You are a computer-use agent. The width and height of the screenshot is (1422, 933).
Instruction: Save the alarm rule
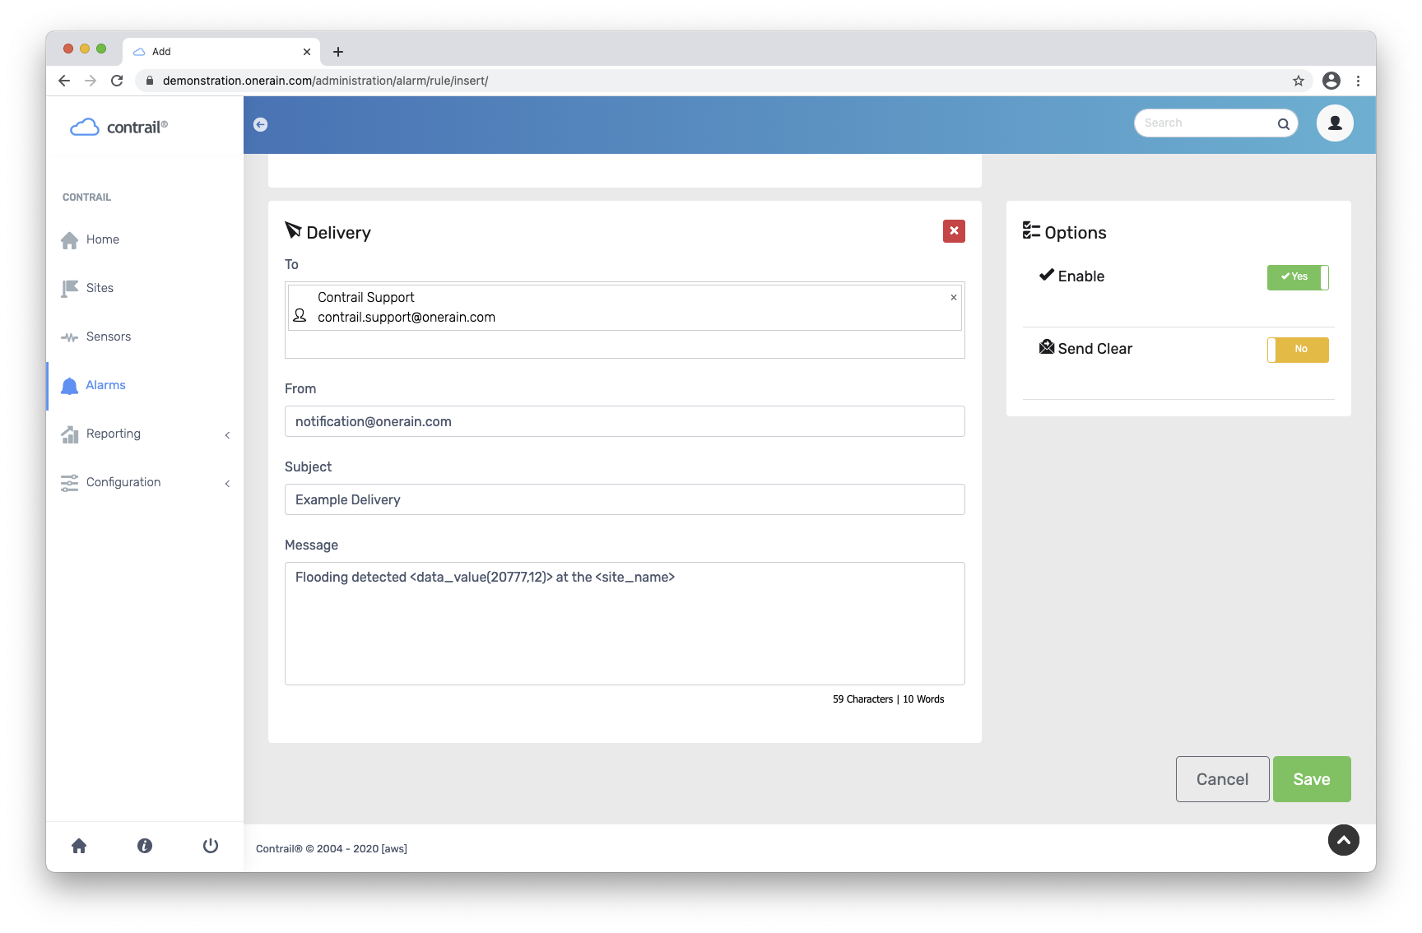(1312, 778)
